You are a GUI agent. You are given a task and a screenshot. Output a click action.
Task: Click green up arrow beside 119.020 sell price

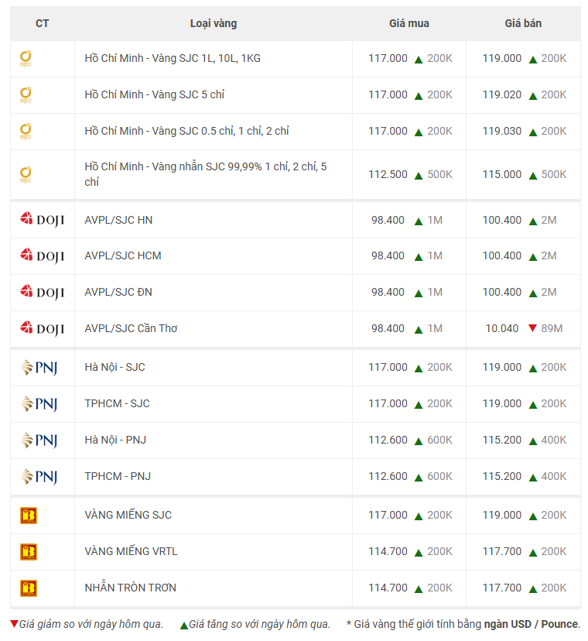point(533,96)
